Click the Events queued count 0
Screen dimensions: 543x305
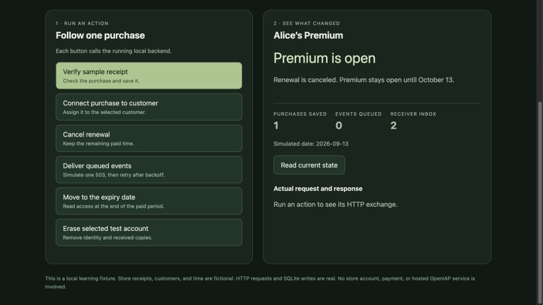tap(339, 126)
